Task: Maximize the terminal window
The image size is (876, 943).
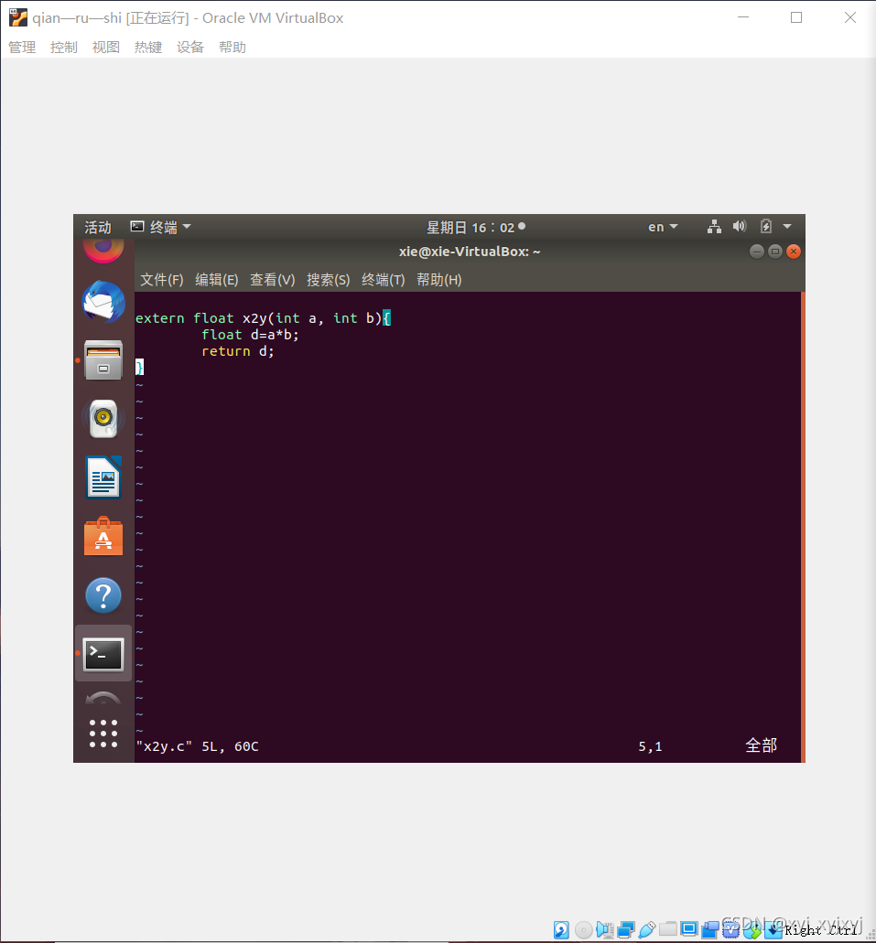Action: (x=775, y=252)
